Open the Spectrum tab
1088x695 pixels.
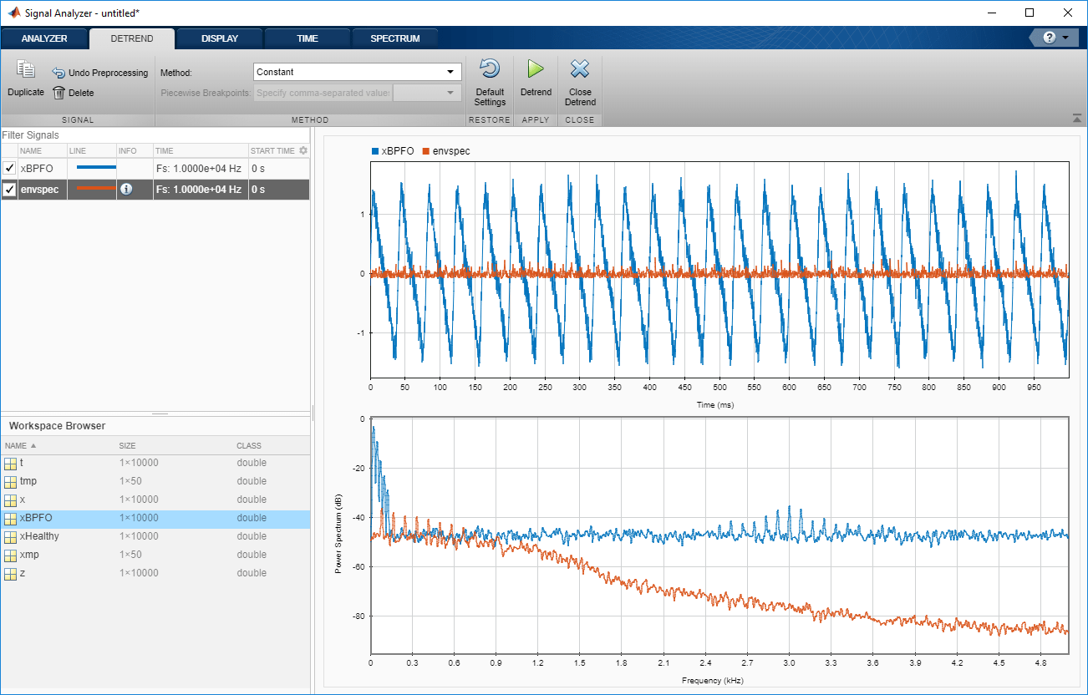[x=395, y=38]
